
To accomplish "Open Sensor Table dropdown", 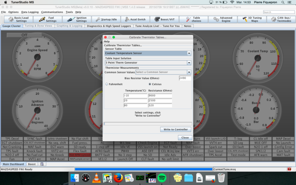I will click(x=148, y=53).
